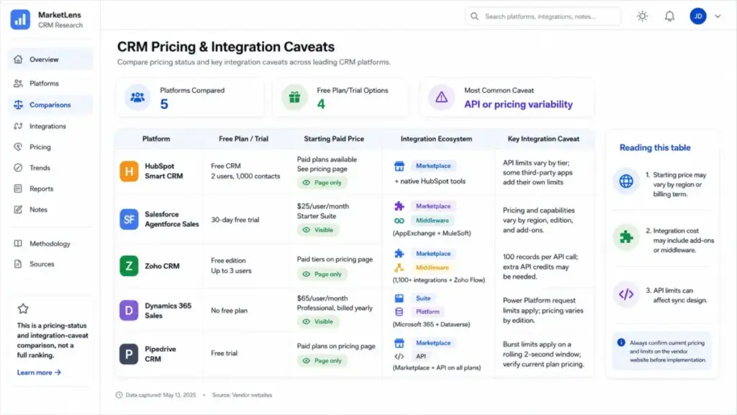Click Dynamics 365 Platform database icon
Image resolution: width=737 pixels, height=415 pixels.
click(x=399, y=311)
